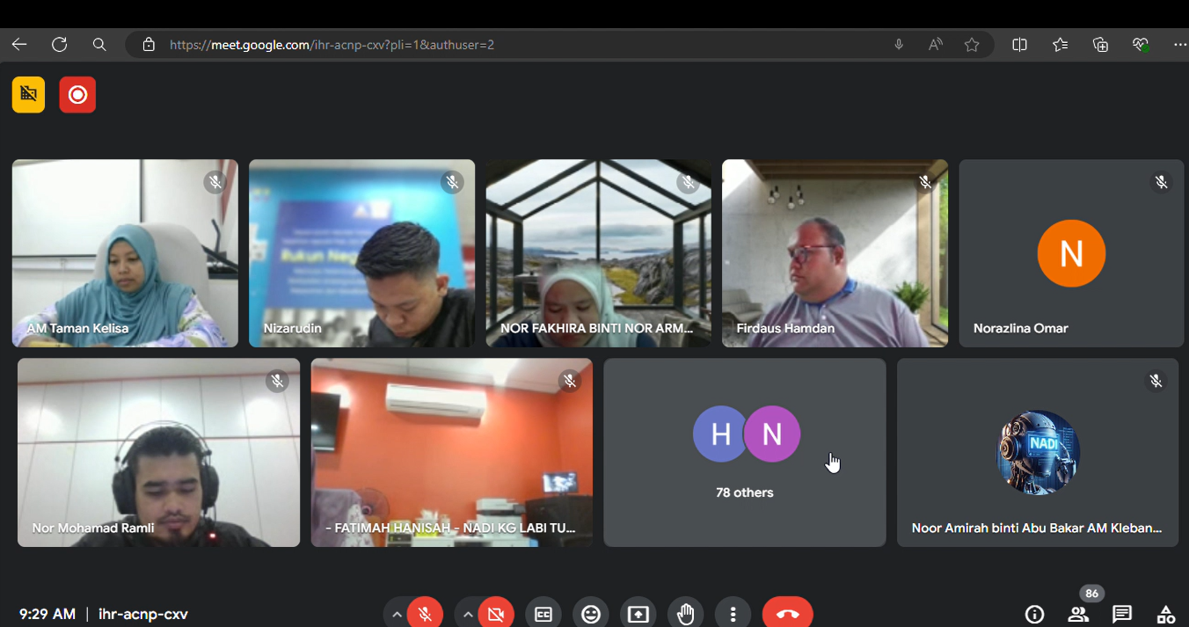Expand audio settings arrow beside microphone
This screenshot has height=627, width=1189.
[397, 614]
